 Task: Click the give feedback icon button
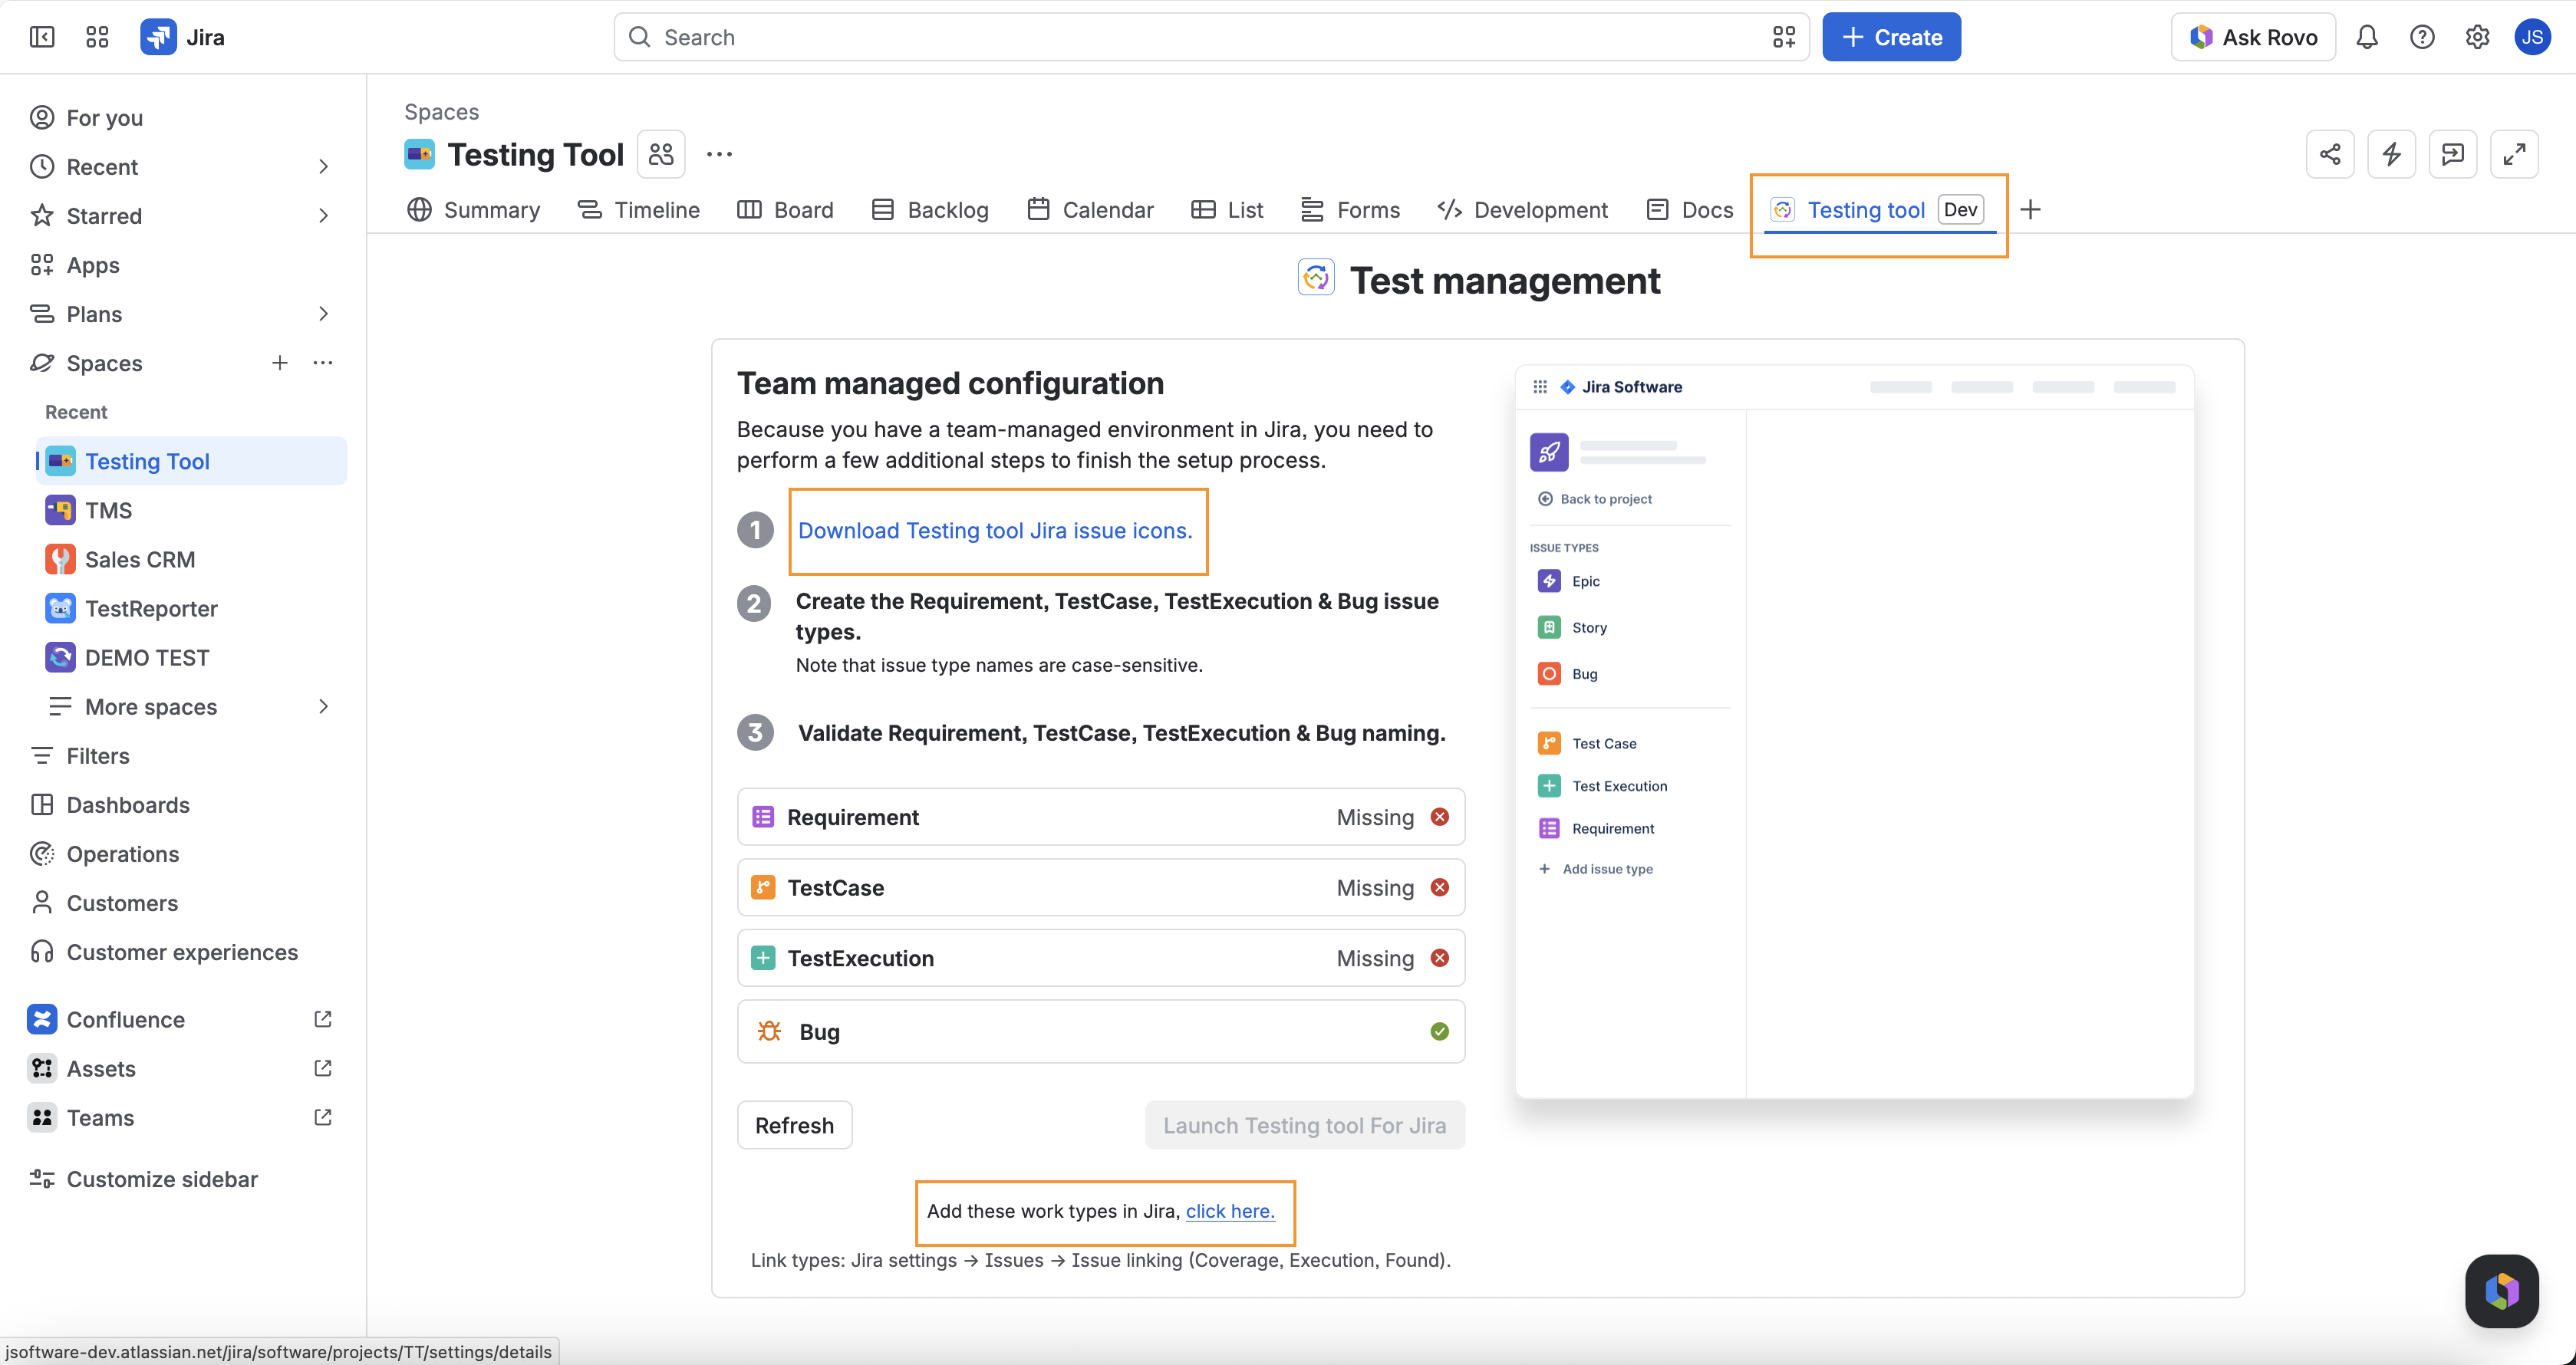(2452, 154)
